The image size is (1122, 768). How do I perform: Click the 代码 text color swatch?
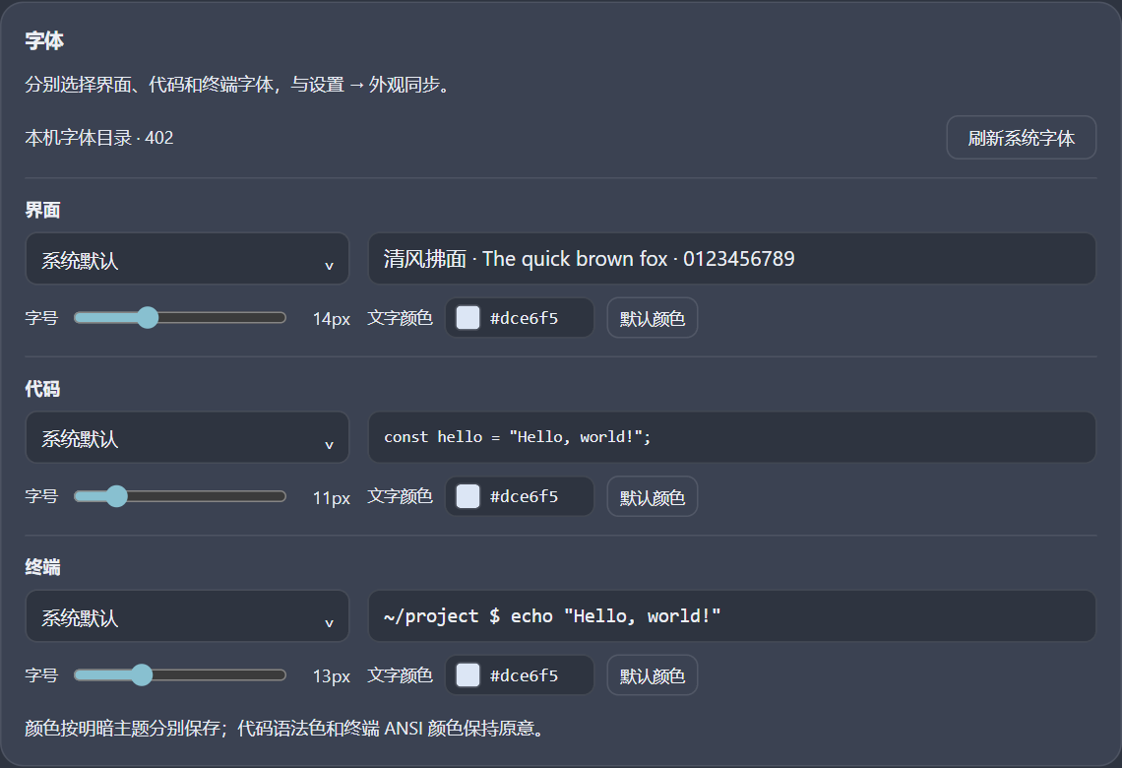[x=467, y=496]
